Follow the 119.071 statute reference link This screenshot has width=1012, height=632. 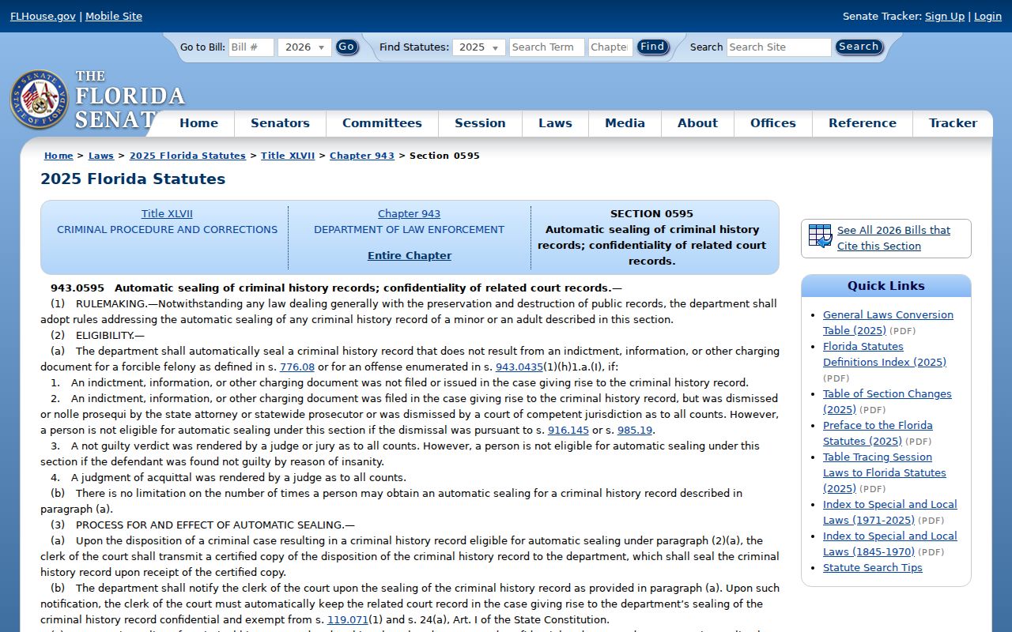[x=348, y=620]
